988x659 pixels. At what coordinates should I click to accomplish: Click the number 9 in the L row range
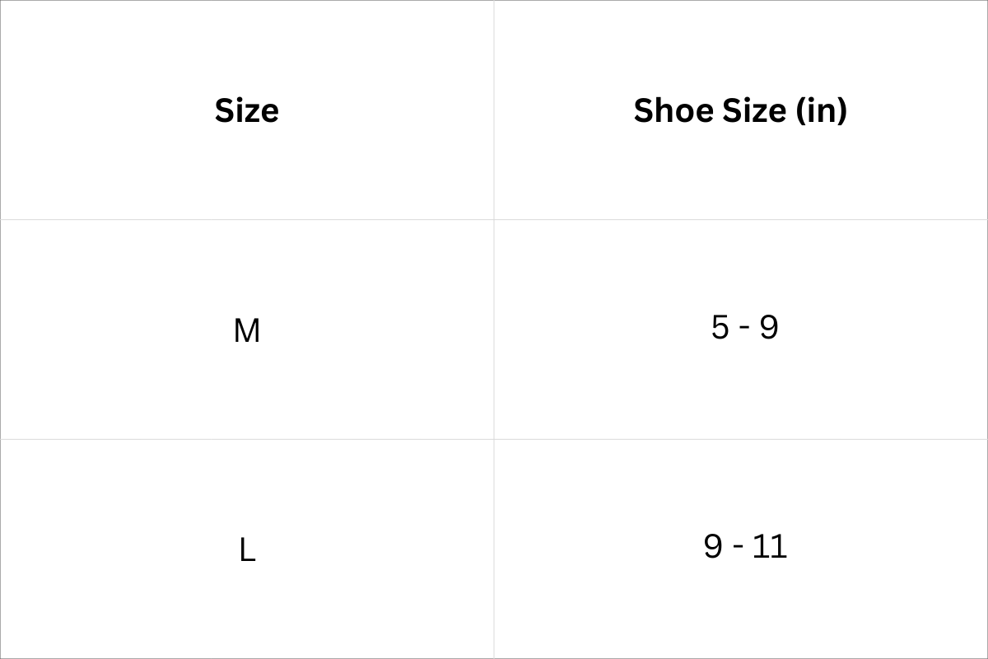[713, 547]
